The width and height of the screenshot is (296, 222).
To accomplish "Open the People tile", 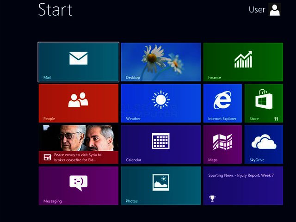I will coord(79,103).
